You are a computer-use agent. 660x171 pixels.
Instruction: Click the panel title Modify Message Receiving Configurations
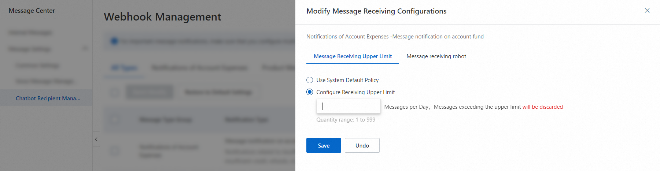[376, 11]
